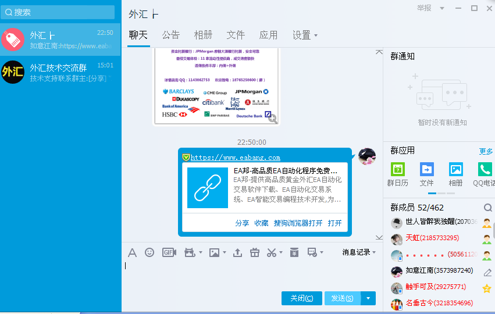Open 消息记录 message history dropdown

[359, 252]
